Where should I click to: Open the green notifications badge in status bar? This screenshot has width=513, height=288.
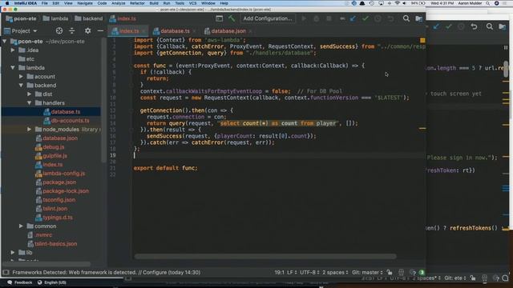click(x=422, y=272)
